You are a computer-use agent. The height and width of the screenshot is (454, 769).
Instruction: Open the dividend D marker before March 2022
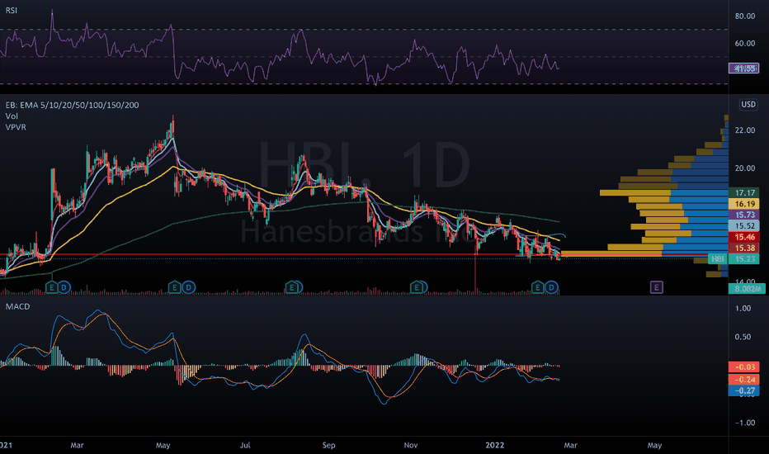pyautogui.click(x=552, y=287)
